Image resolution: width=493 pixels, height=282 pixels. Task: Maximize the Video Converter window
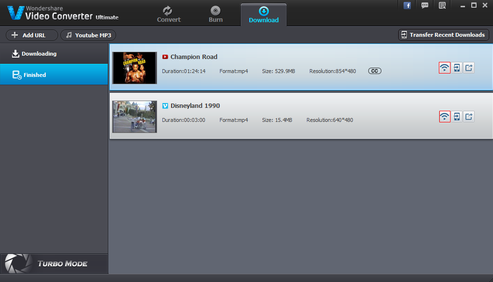coord(474,5)
